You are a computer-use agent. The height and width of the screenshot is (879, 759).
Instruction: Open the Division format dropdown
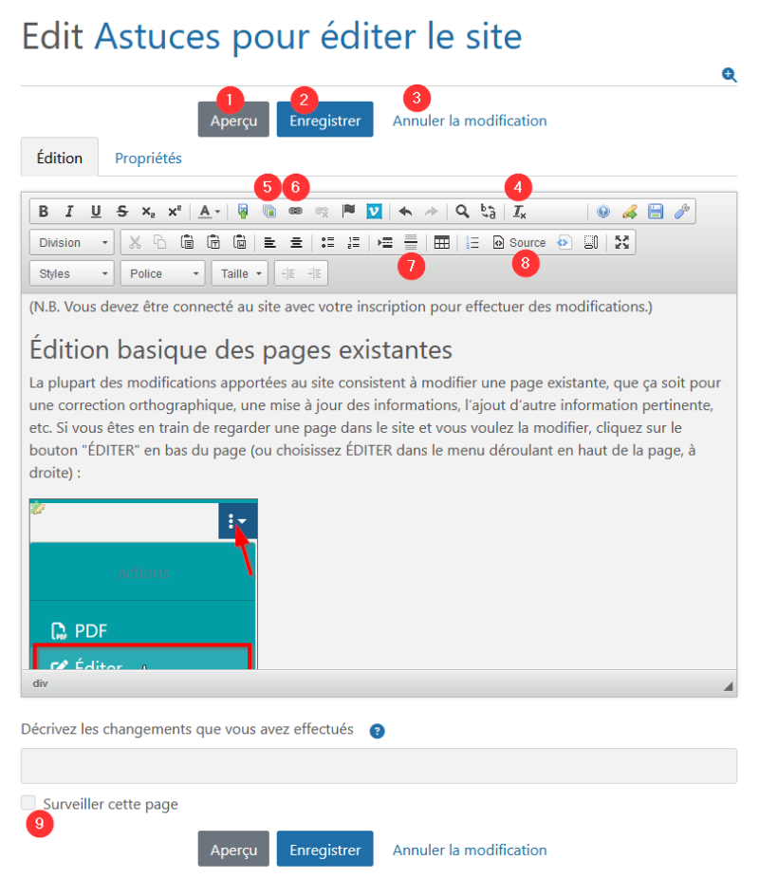[72, 242]
